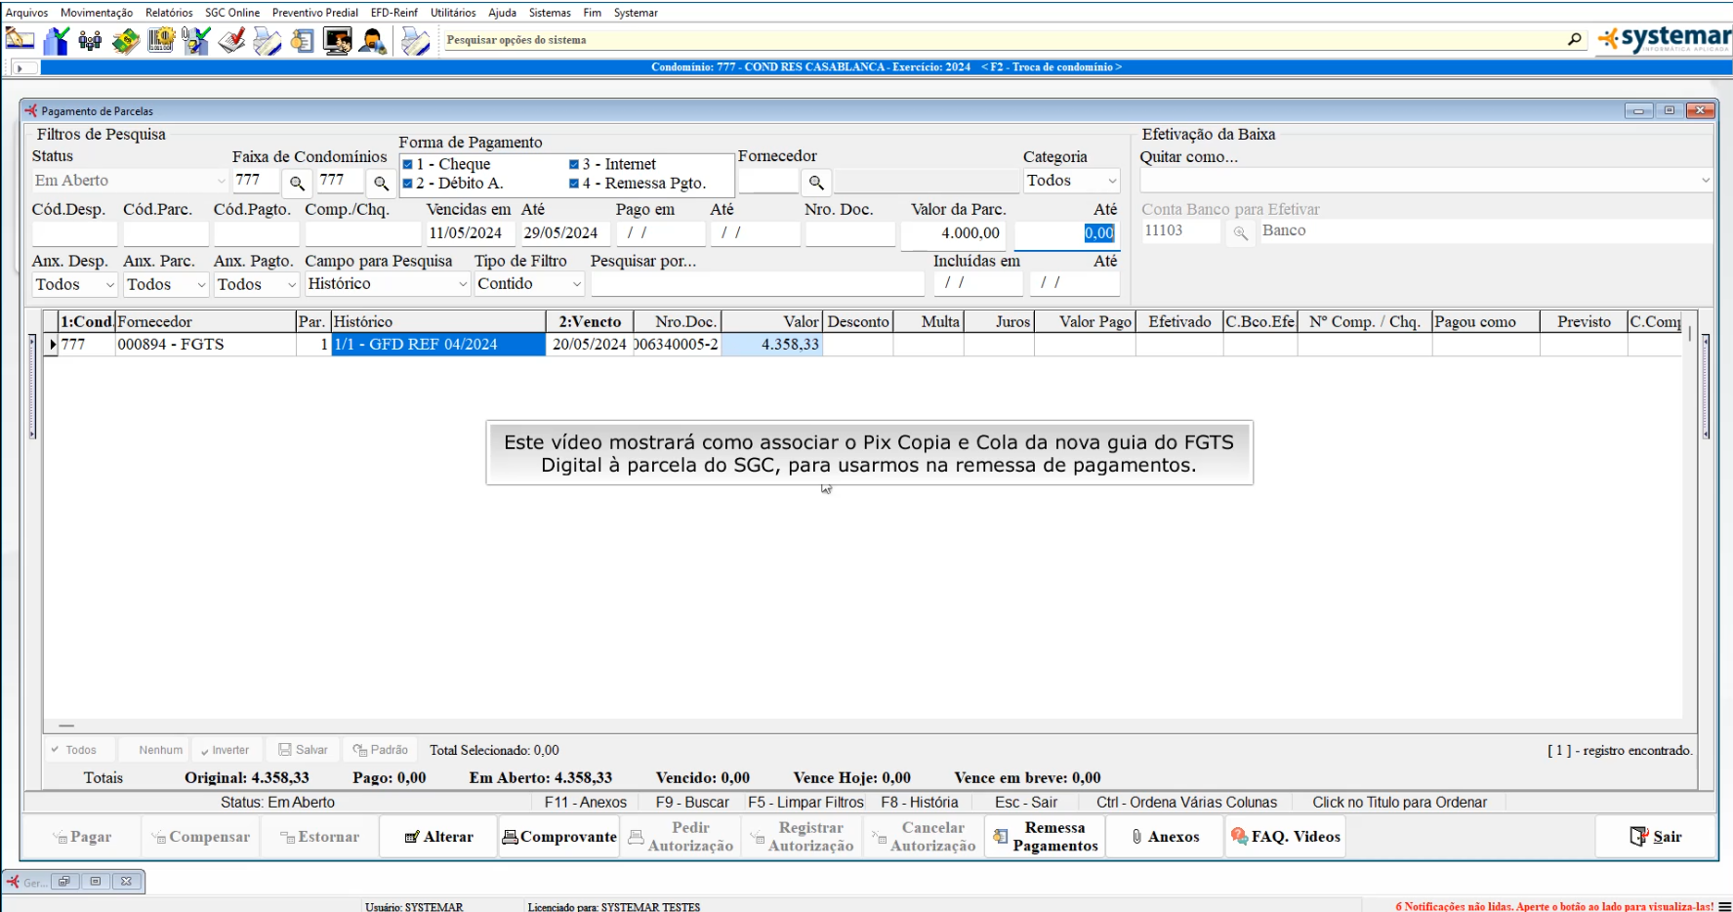Open the Categoria dropdown
This screenshot has width=1733, height=912.
pyautogui.click(x=1111, y=181)
